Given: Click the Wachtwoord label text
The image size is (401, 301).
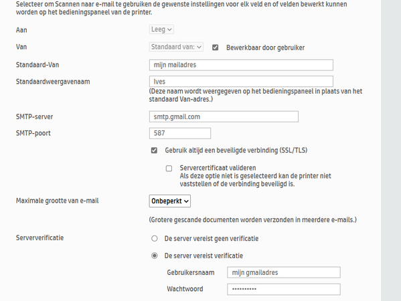Looking at the screenshot, I should (185, 289).
